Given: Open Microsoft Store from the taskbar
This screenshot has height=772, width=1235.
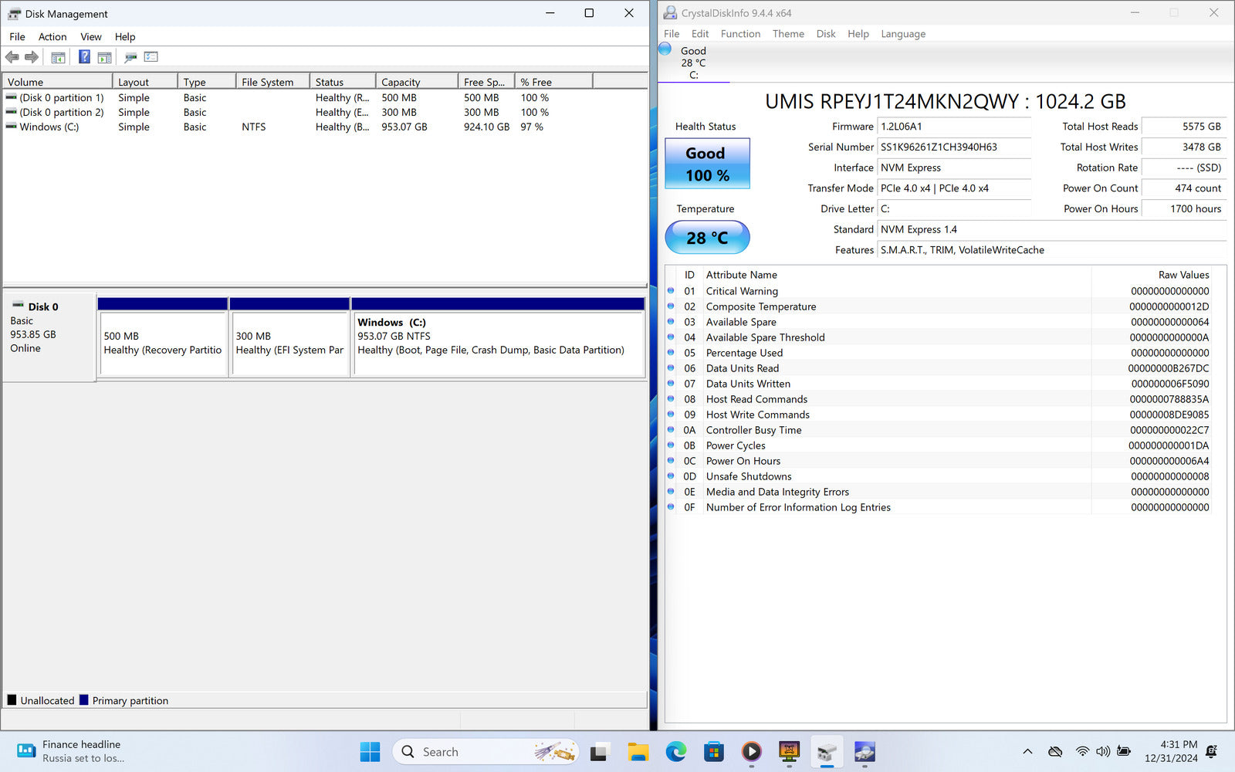Looking at the screenshot, I should point(714,752).
